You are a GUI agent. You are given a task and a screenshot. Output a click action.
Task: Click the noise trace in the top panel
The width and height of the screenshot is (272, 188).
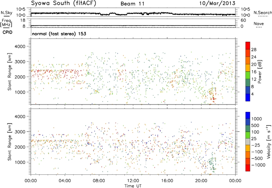pos(133,14)
